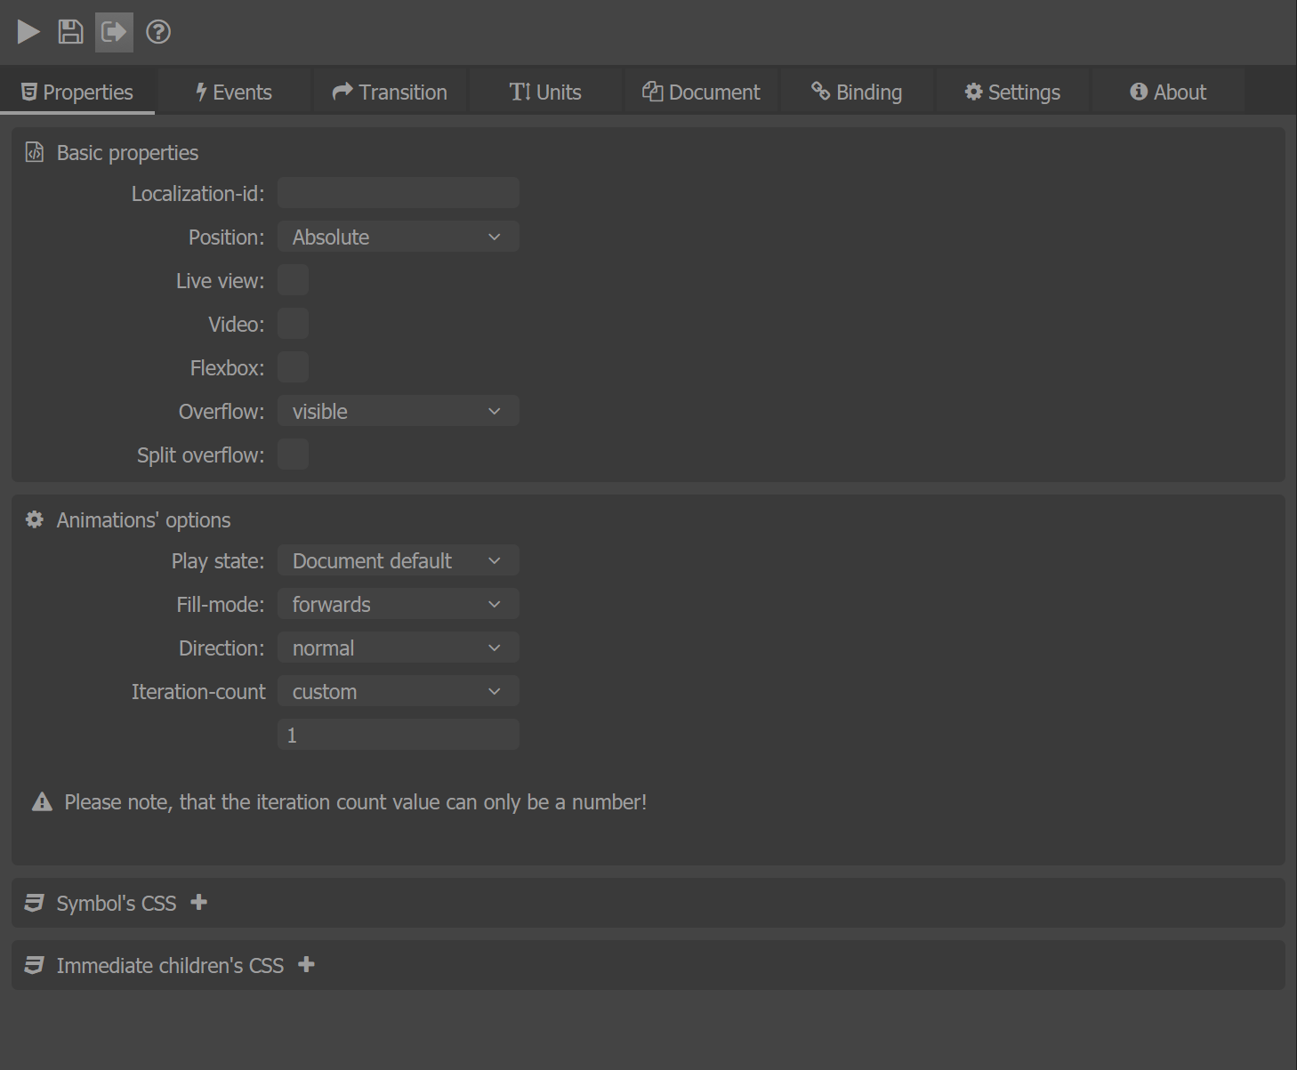This screenshot has width=1297, height=1070.
Task: Add Immediate children's CSS with plus
Action: [306, 964]
